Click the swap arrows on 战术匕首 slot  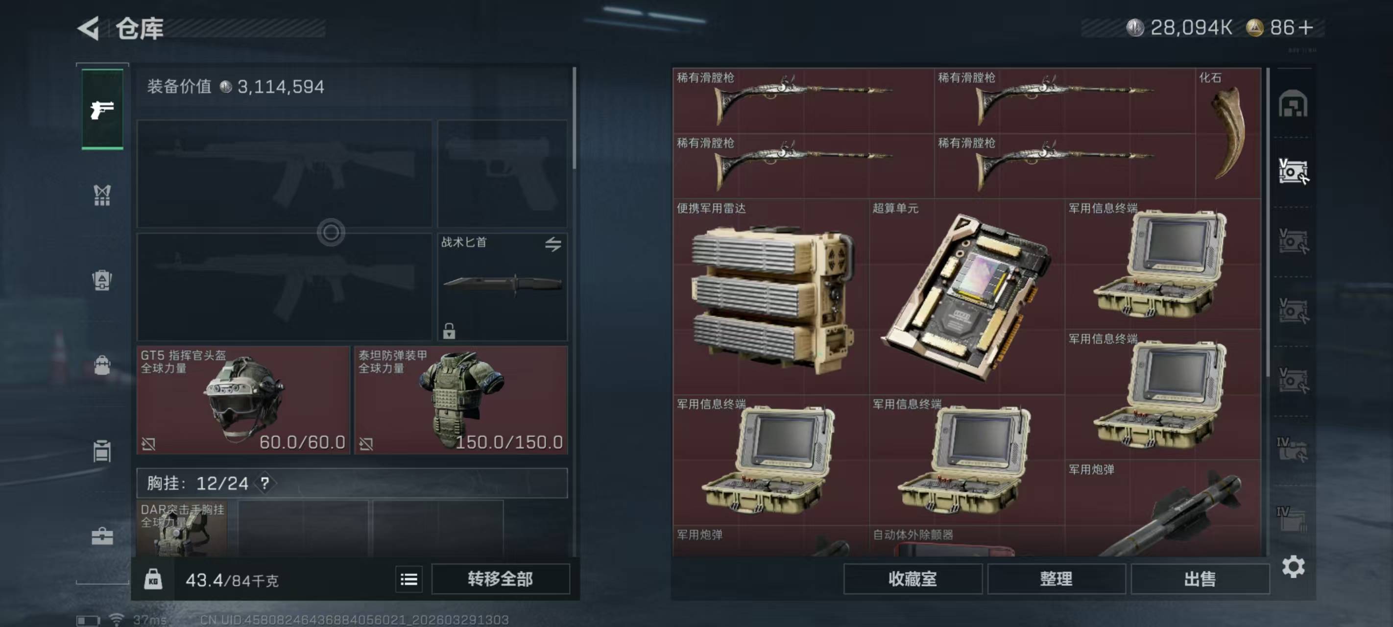552,244
